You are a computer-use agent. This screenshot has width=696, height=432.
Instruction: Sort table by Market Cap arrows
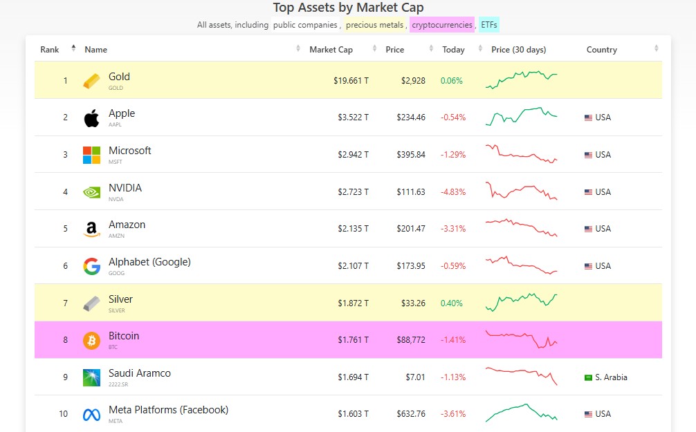[x=374, y=48]
